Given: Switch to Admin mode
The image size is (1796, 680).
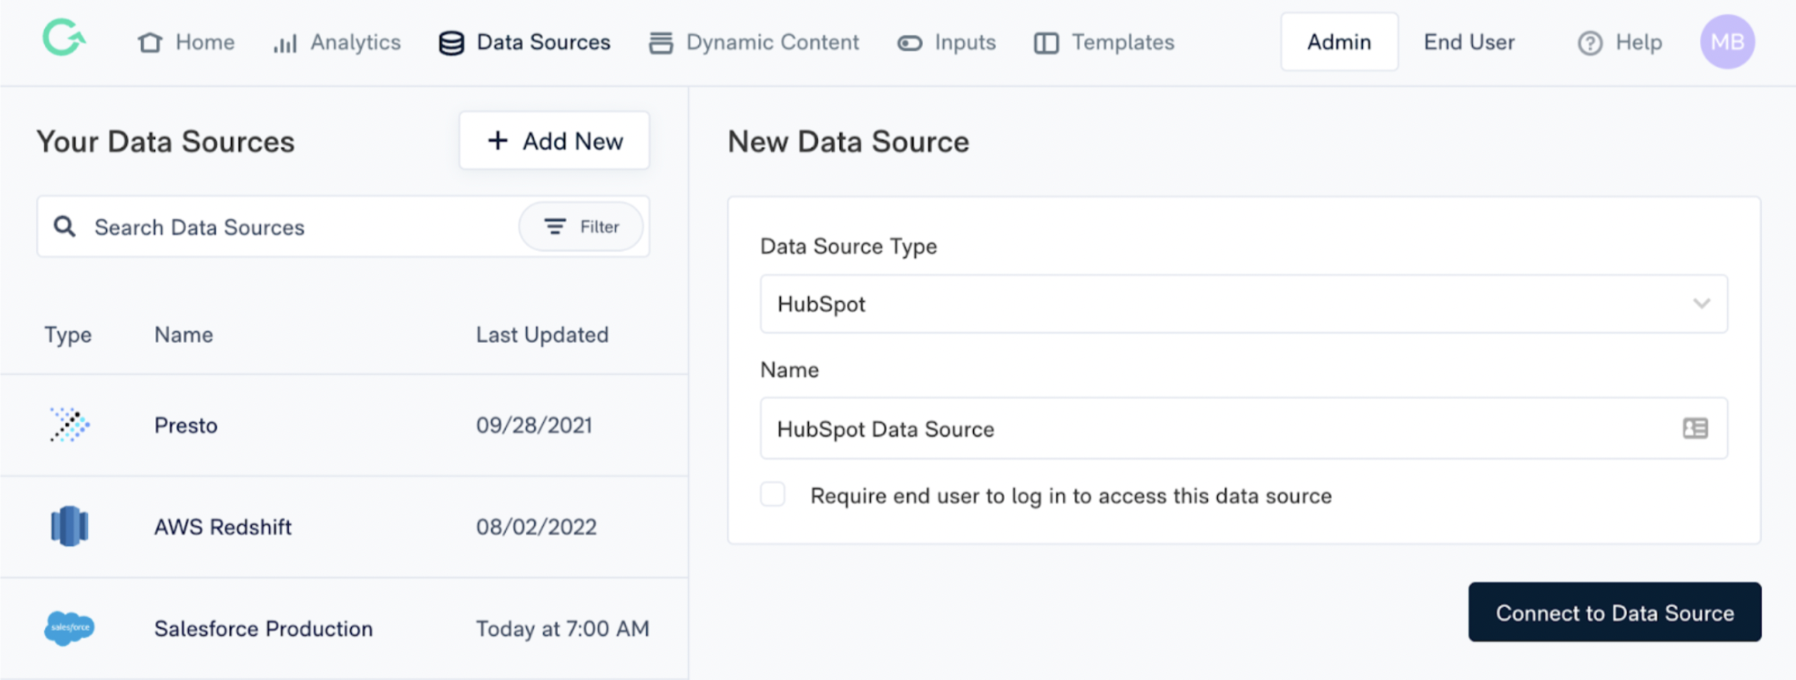Looking at the screenshot, I should [1339, 42].
